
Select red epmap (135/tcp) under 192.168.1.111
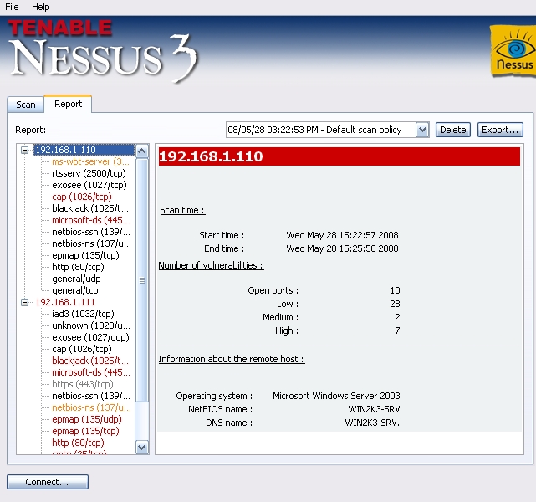pyautogui.click(x=85, y=431)
